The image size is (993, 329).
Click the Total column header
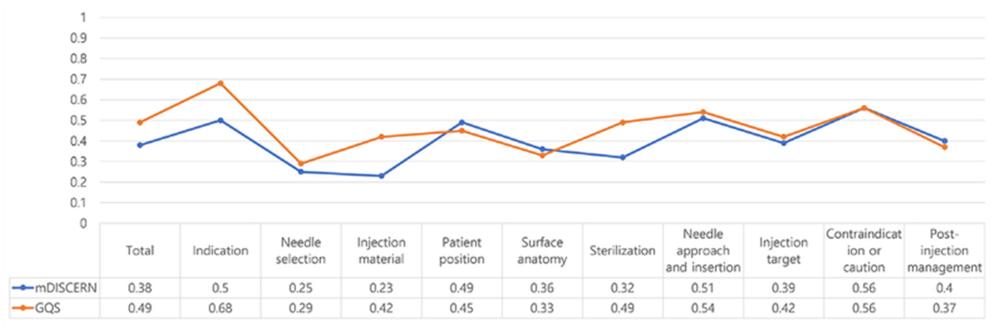(140, 251)
